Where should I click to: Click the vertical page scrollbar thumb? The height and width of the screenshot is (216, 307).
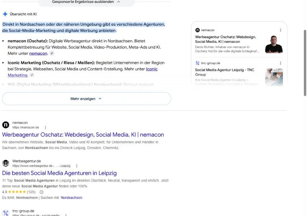305,63
